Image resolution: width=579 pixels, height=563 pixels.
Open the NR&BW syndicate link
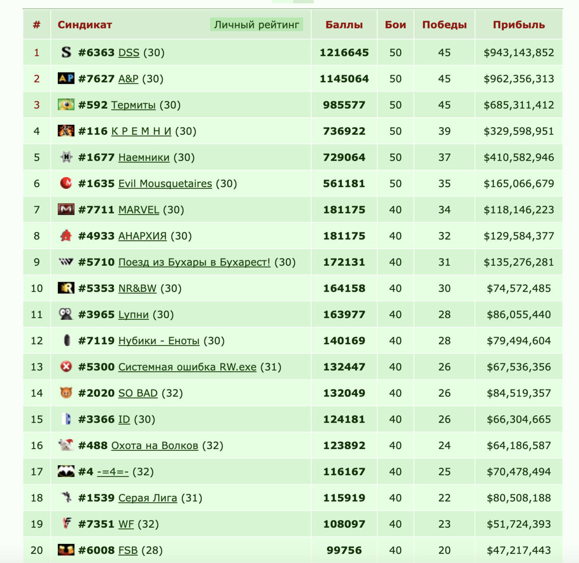138,289
